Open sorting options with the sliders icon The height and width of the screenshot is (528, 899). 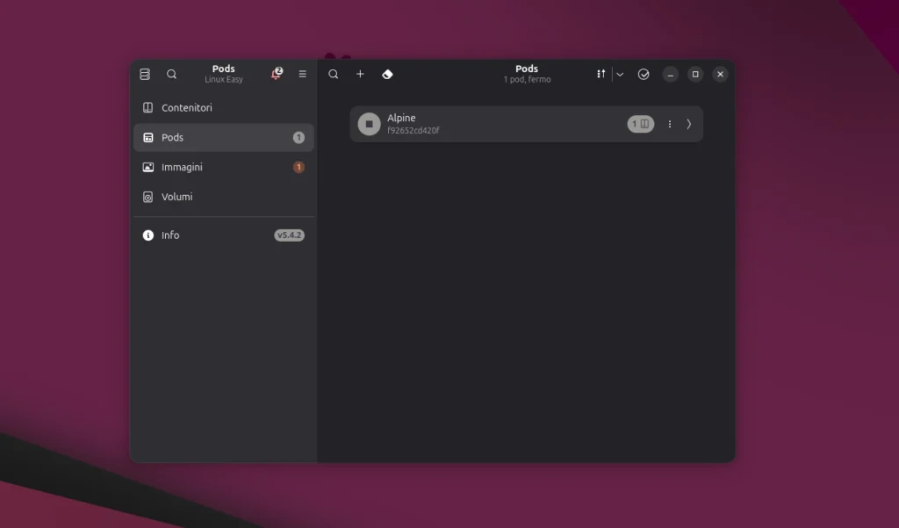click(x=601, y=74)
